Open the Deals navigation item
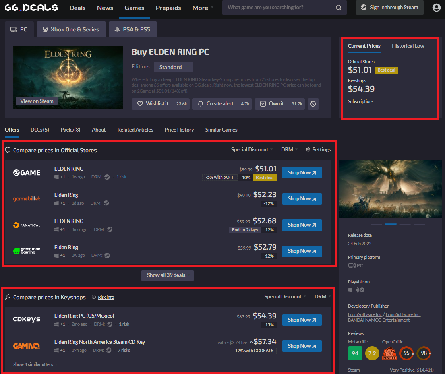This screenshot has width=445, height=374. [x=77, y=8]
